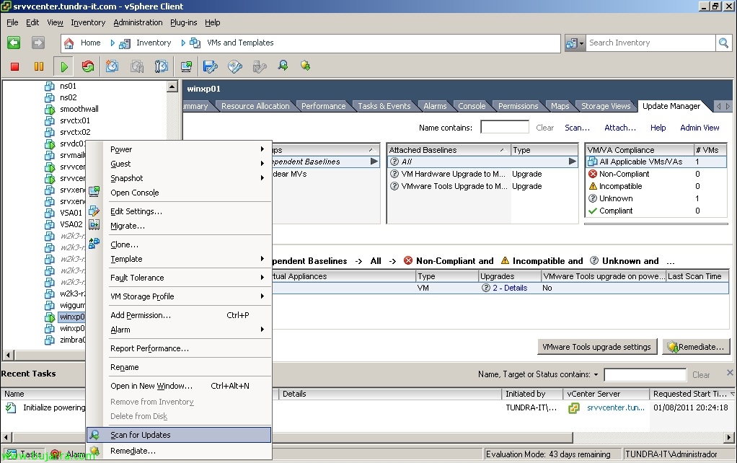
Task: Choose Remediate... from context menu
Action: pos(179,451)
